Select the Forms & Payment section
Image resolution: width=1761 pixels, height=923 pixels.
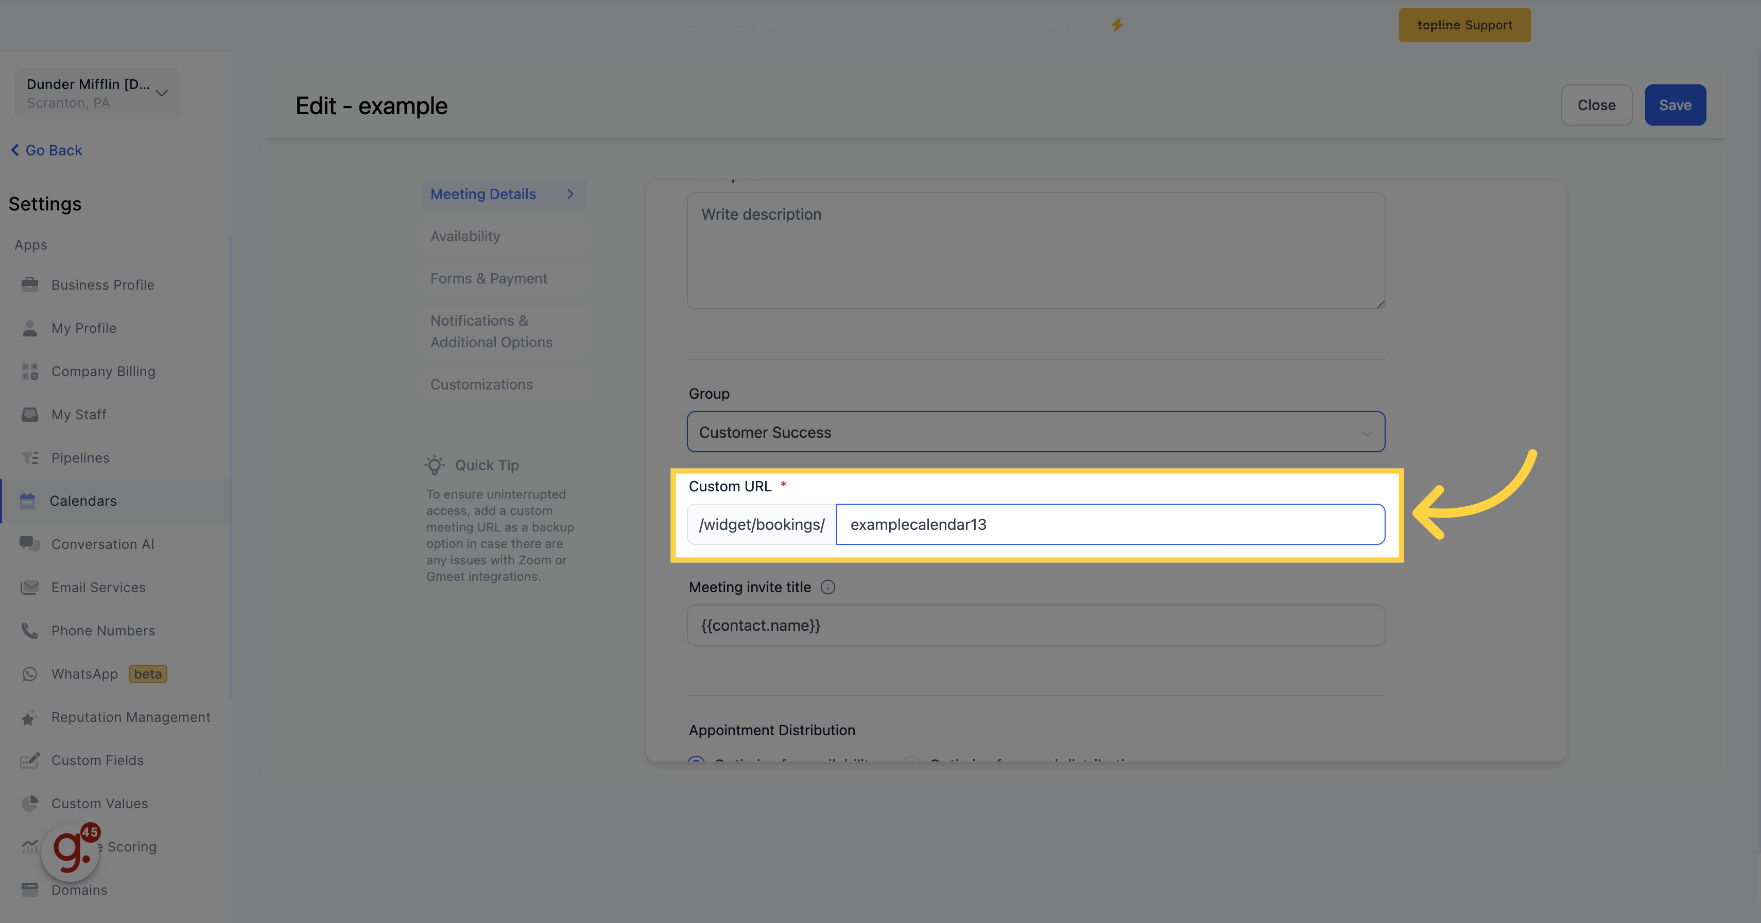489,278
